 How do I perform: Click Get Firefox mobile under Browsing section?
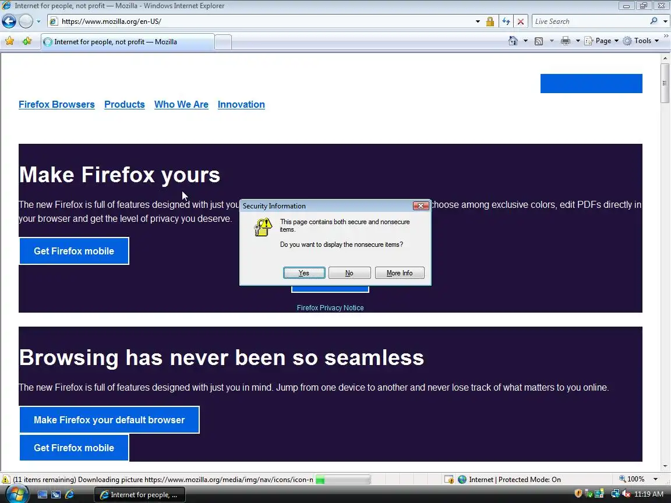(x=74, y=448)
